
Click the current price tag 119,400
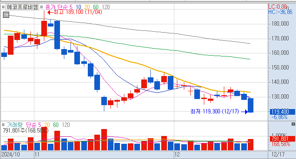(x=282, y=112)
